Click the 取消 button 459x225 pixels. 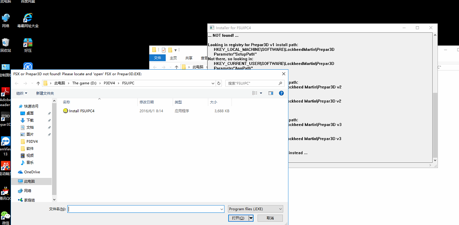[270, 218]
